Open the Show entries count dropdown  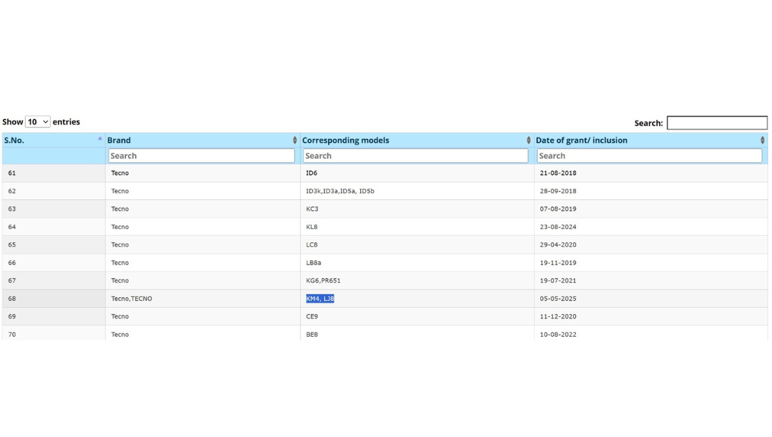[x=37, y=121]
